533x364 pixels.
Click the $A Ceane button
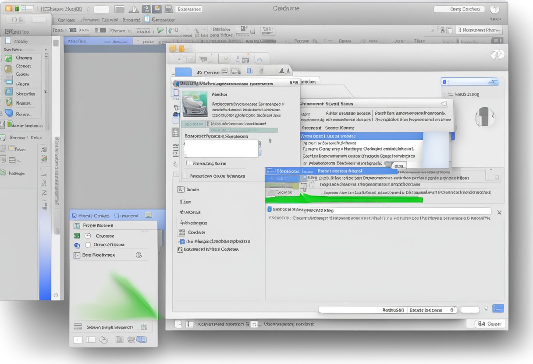tap(490, 324)
